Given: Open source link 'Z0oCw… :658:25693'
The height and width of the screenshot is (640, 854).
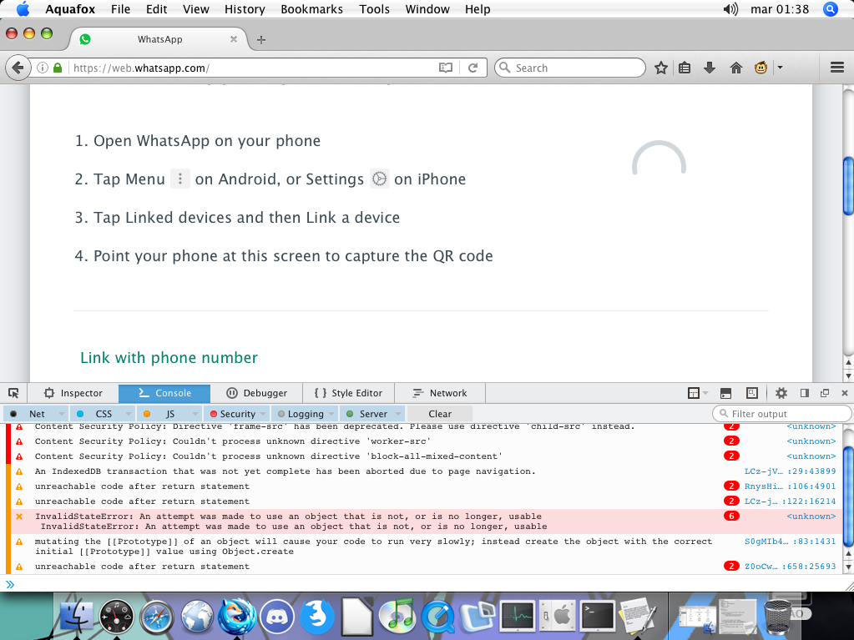Looking at the screenshot, I should point(790,567).
